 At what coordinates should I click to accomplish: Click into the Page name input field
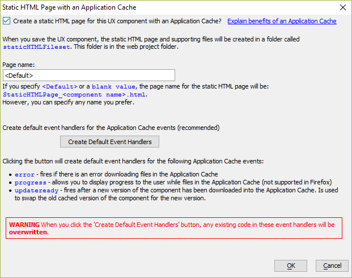(89, 75)
